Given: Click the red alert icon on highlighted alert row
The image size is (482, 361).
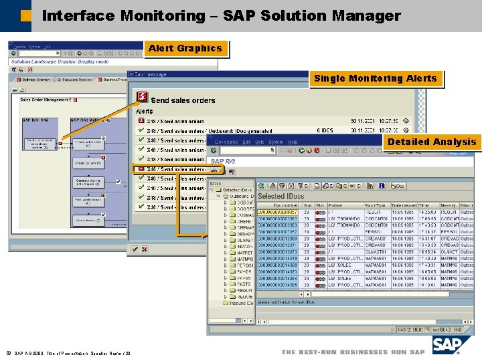Looking at the screenshot, I should point(141,169).
